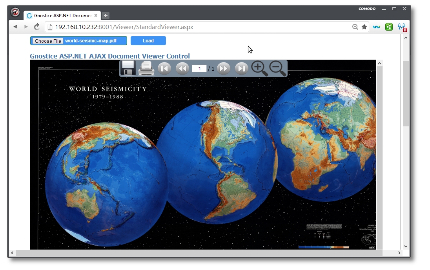The image size is (430, 270).
Task: Open a new browser tab
Action: tap(106, 16)
